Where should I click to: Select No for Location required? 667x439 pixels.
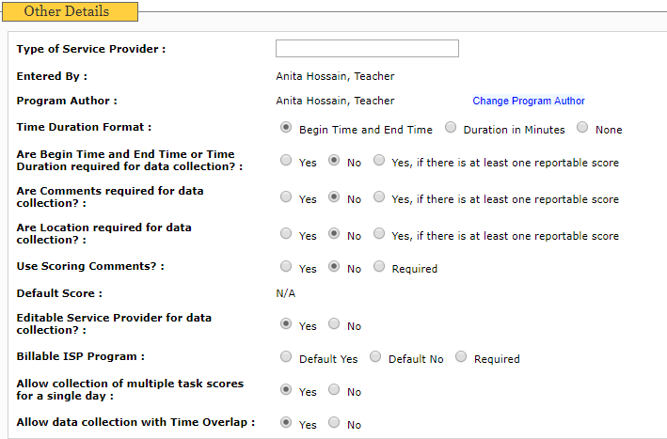coord(334,233)
